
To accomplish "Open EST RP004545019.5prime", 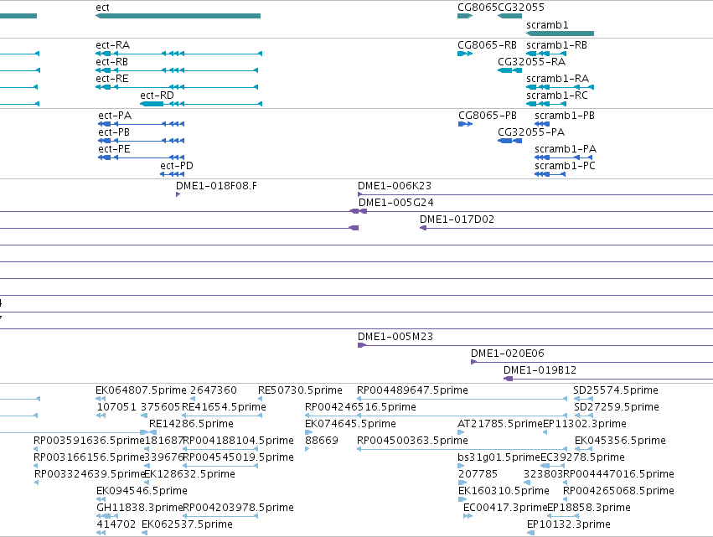I will pyautogui.click(x=238, y=458).
